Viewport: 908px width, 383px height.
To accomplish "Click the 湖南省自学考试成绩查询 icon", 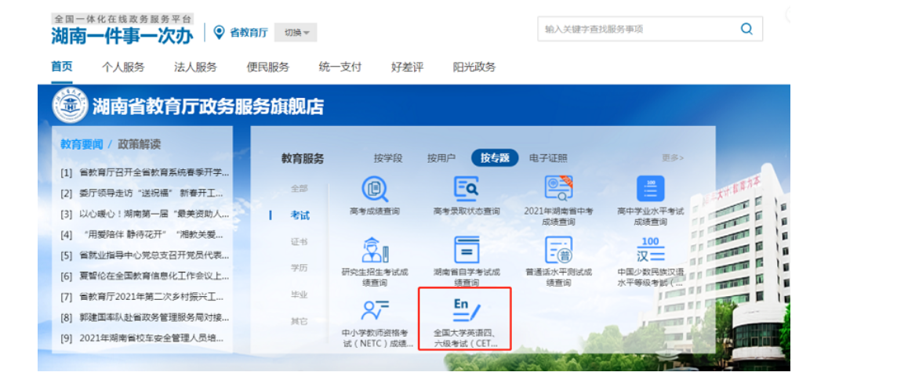I will pos(467,250).
